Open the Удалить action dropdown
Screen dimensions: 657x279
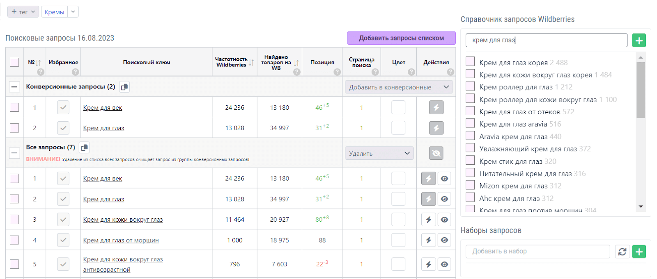[379, 153]
